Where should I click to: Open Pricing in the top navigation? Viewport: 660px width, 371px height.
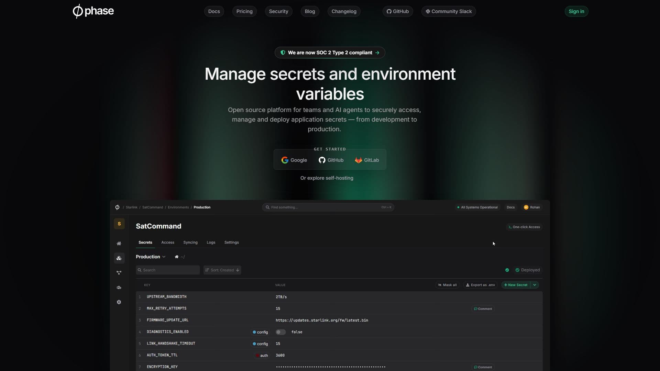coord(244,11)
